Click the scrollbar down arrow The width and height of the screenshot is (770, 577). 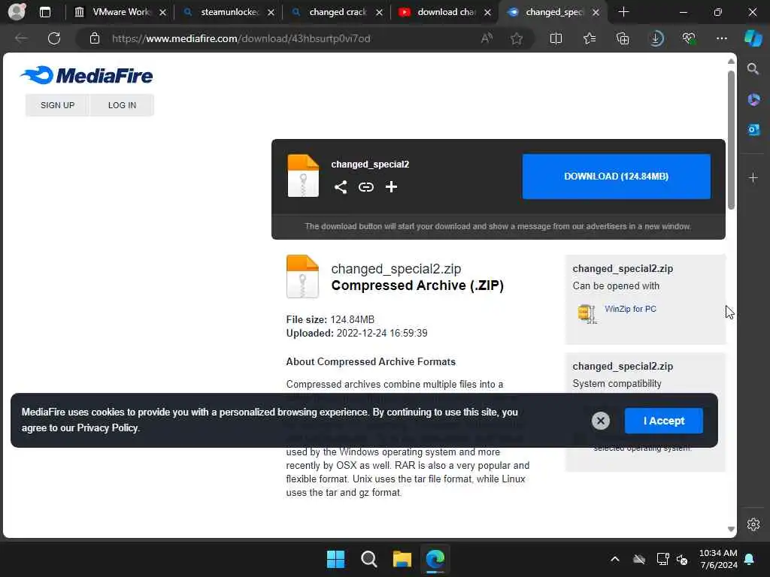tap(731, 529)
